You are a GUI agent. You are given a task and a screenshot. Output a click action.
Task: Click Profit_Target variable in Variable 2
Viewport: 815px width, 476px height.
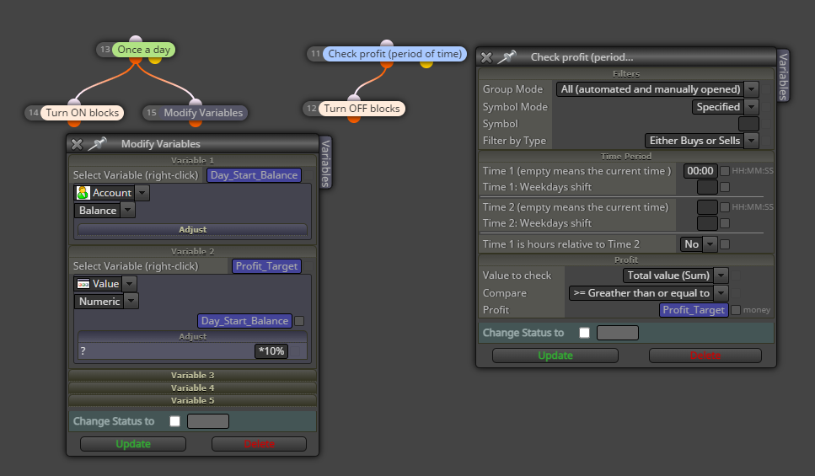click(266, 266)
